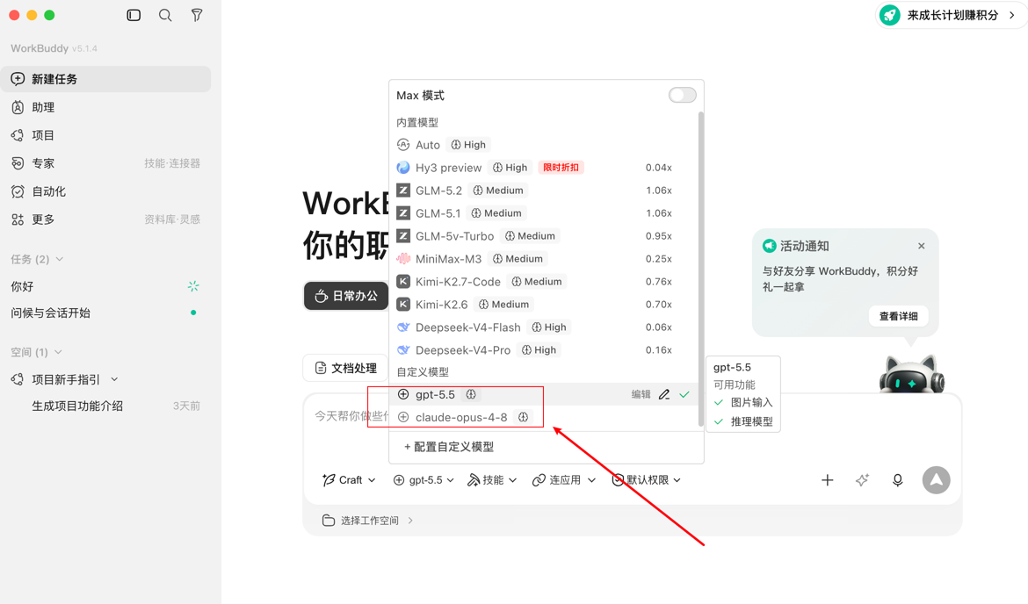Click the reasoning icon beside claude-opus-4-8
The height and width of the screenshot is (604, 1028).
click(523, 417)
